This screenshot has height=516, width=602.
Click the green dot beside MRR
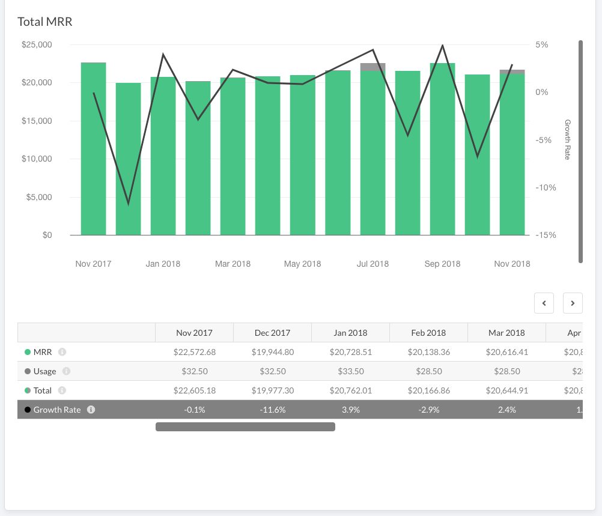tap(28, 353)
